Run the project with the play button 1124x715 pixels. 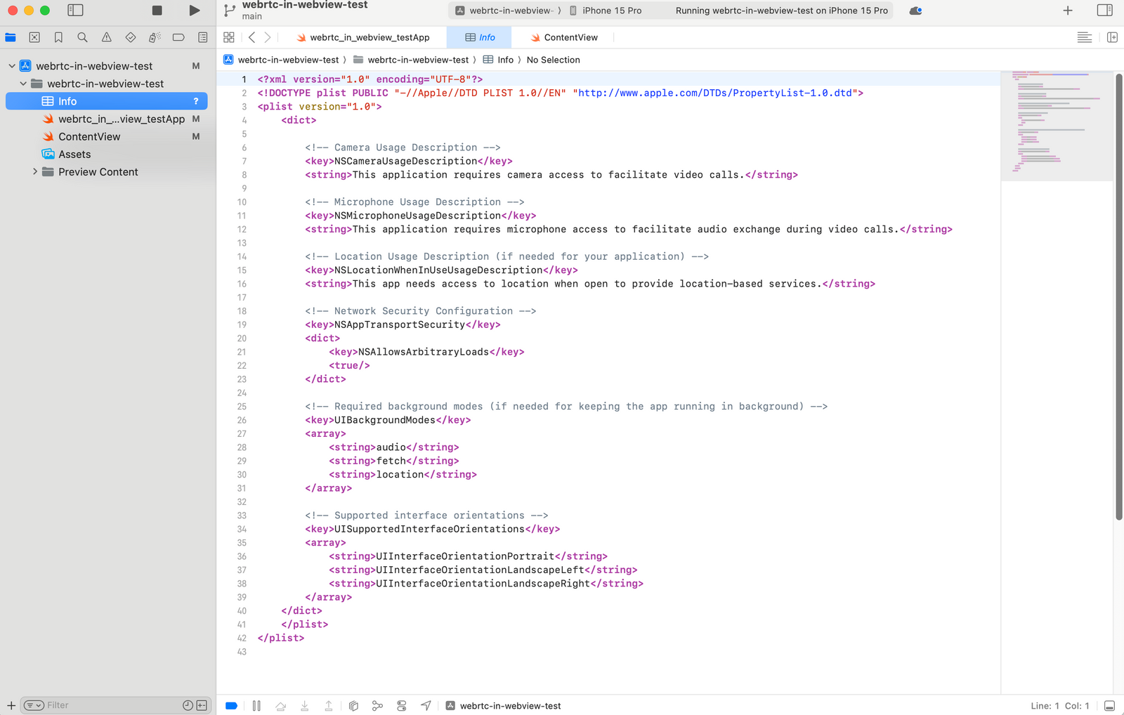click(x=195, y=11)
